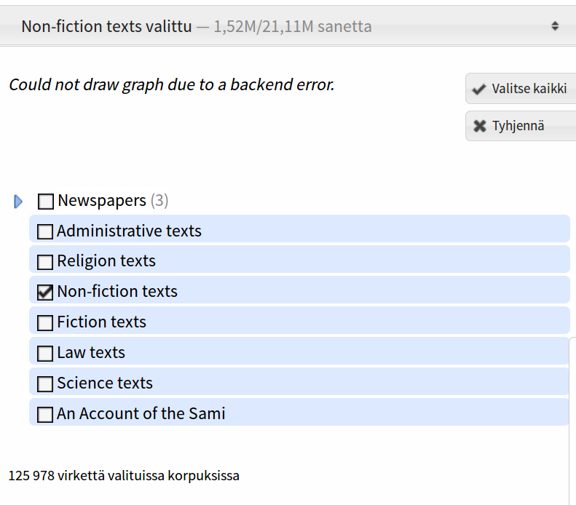This screenshot has height=505, width=576.
Task: Tick the Newspapers checkbox
Action: 46,202
